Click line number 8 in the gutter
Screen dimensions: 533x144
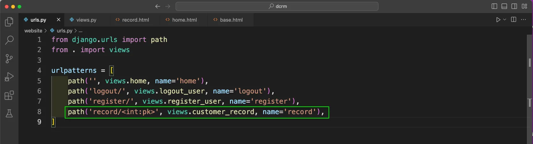click(x=39, y=112)
